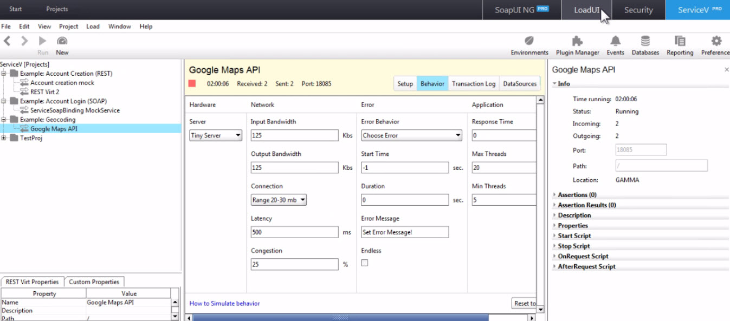Viewport: 730px width, 321px height.
Task: Open the Project menu
Action: click(68, 26)
